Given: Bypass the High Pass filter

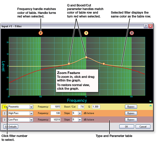Looking at the screenshot, I should click(131, 113).
